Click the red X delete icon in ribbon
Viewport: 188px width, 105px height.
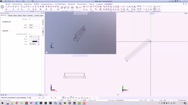click(118, 7)
